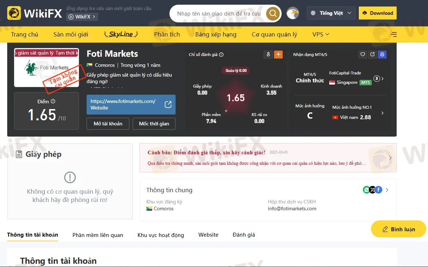Expand the Mức ảnh hưởng NO.1 row arrow
The width and height of the screenshot is (428, 267).
(383, 113)
